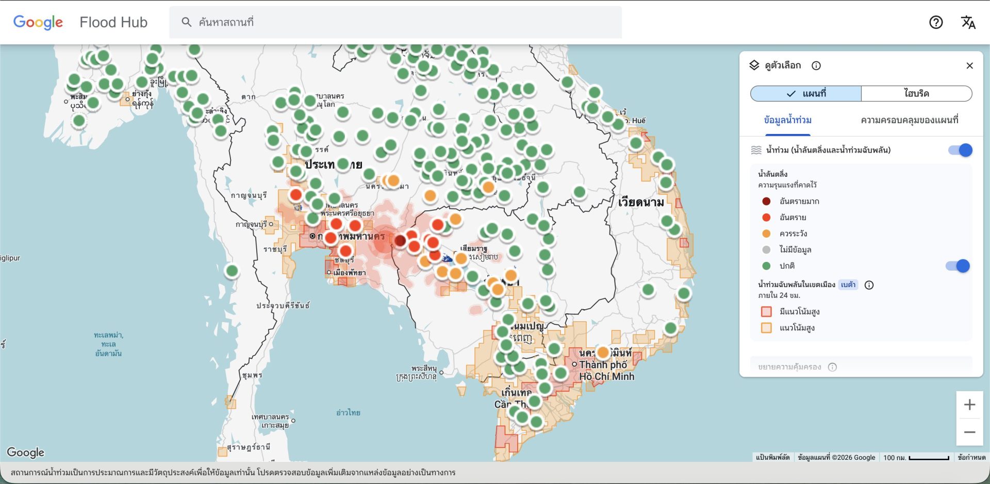Open the language translate icon
The width and height of the screenshot is (990, 484).
(x=968, y=22)
